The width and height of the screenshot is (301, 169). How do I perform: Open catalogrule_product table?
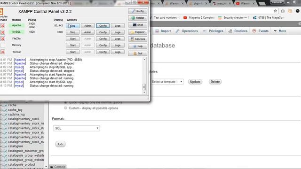pyautogui.click(x=22, y=165)
